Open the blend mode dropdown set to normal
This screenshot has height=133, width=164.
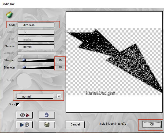click(35, 96)
